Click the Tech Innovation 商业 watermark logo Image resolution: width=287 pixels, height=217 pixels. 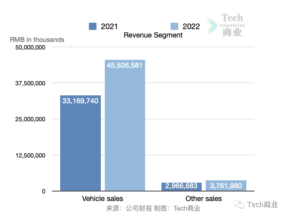[x=227, y=25]
